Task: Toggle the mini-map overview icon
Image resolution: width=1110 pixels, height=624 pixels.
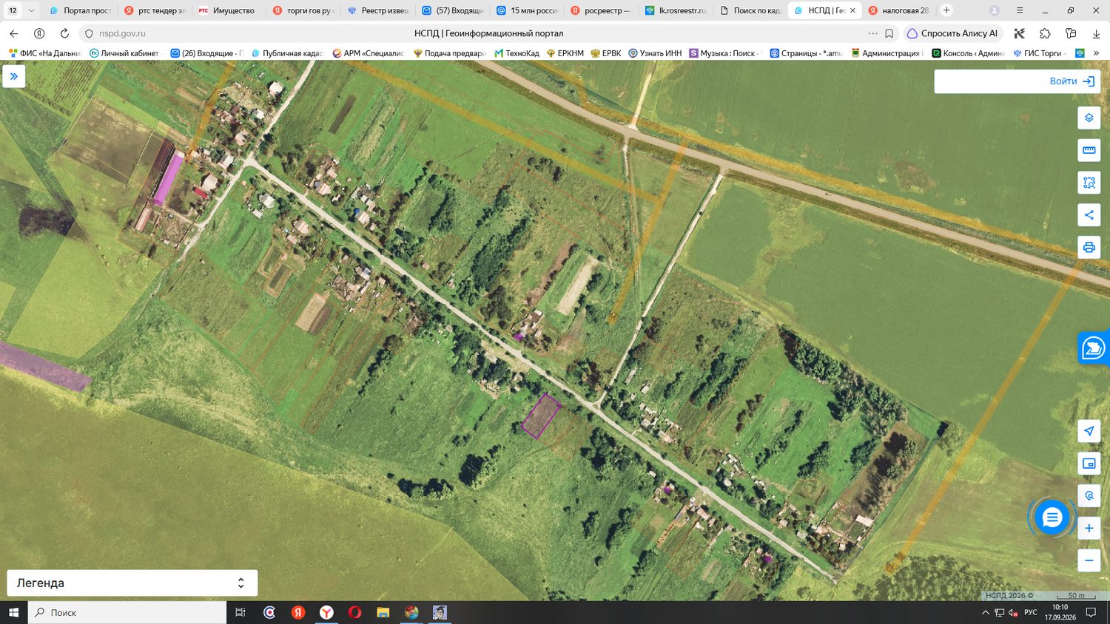Action: 1089,464
